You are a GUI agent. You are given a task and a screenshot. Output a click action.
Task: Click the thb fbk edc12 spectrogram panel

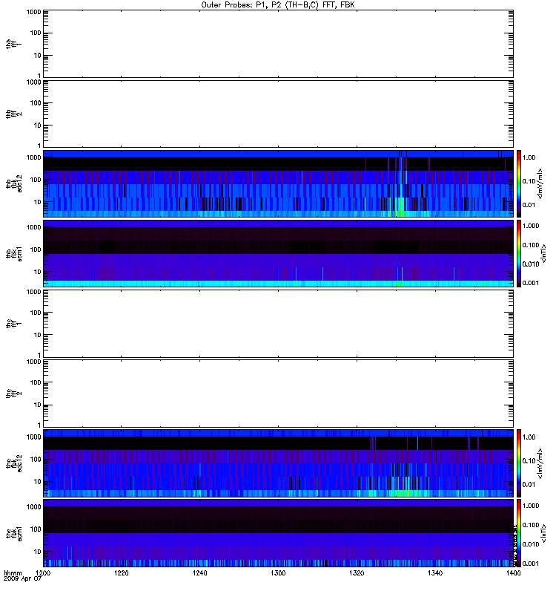pyautogui.click(x=278, y=183)
